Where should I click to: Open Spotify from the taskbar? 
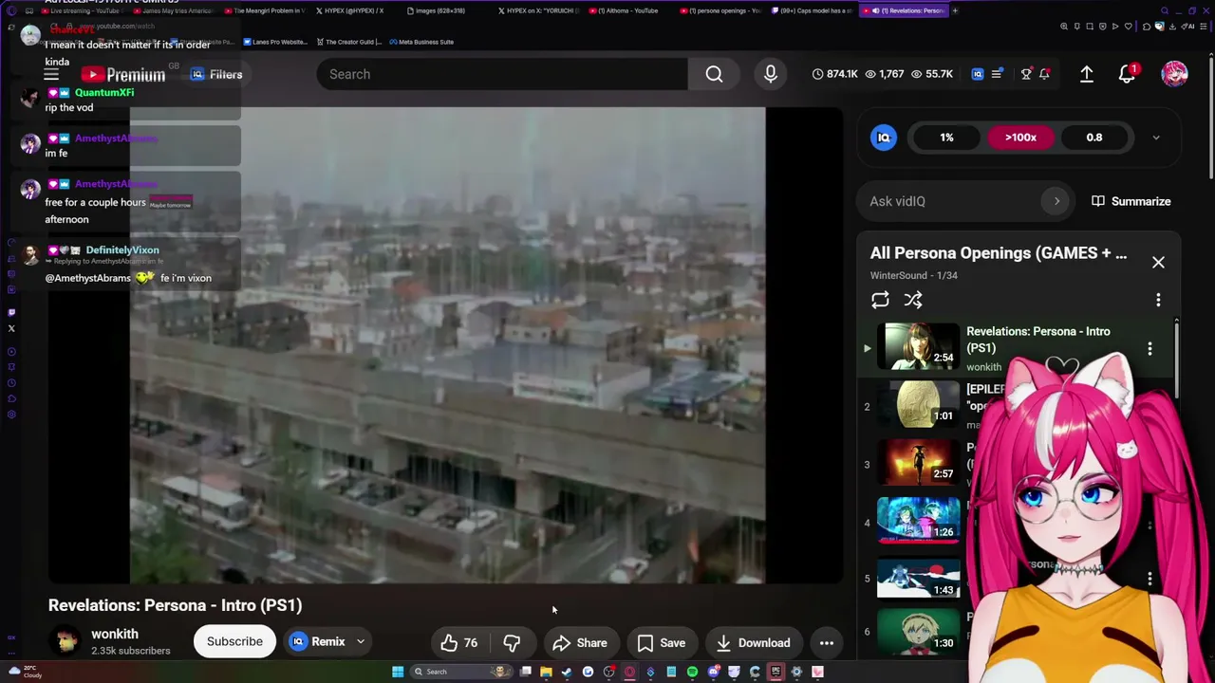click(692, 672)
